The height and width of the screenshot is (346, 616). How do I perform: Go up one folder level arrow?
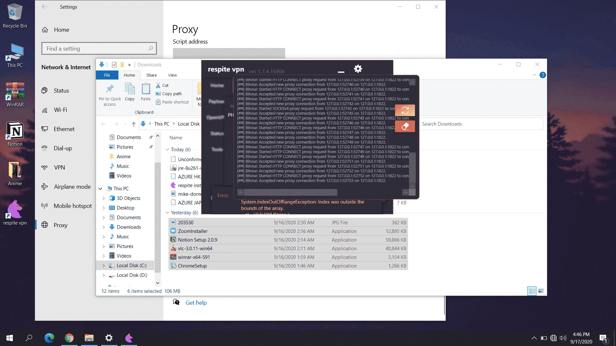click(x=133, y=124)
